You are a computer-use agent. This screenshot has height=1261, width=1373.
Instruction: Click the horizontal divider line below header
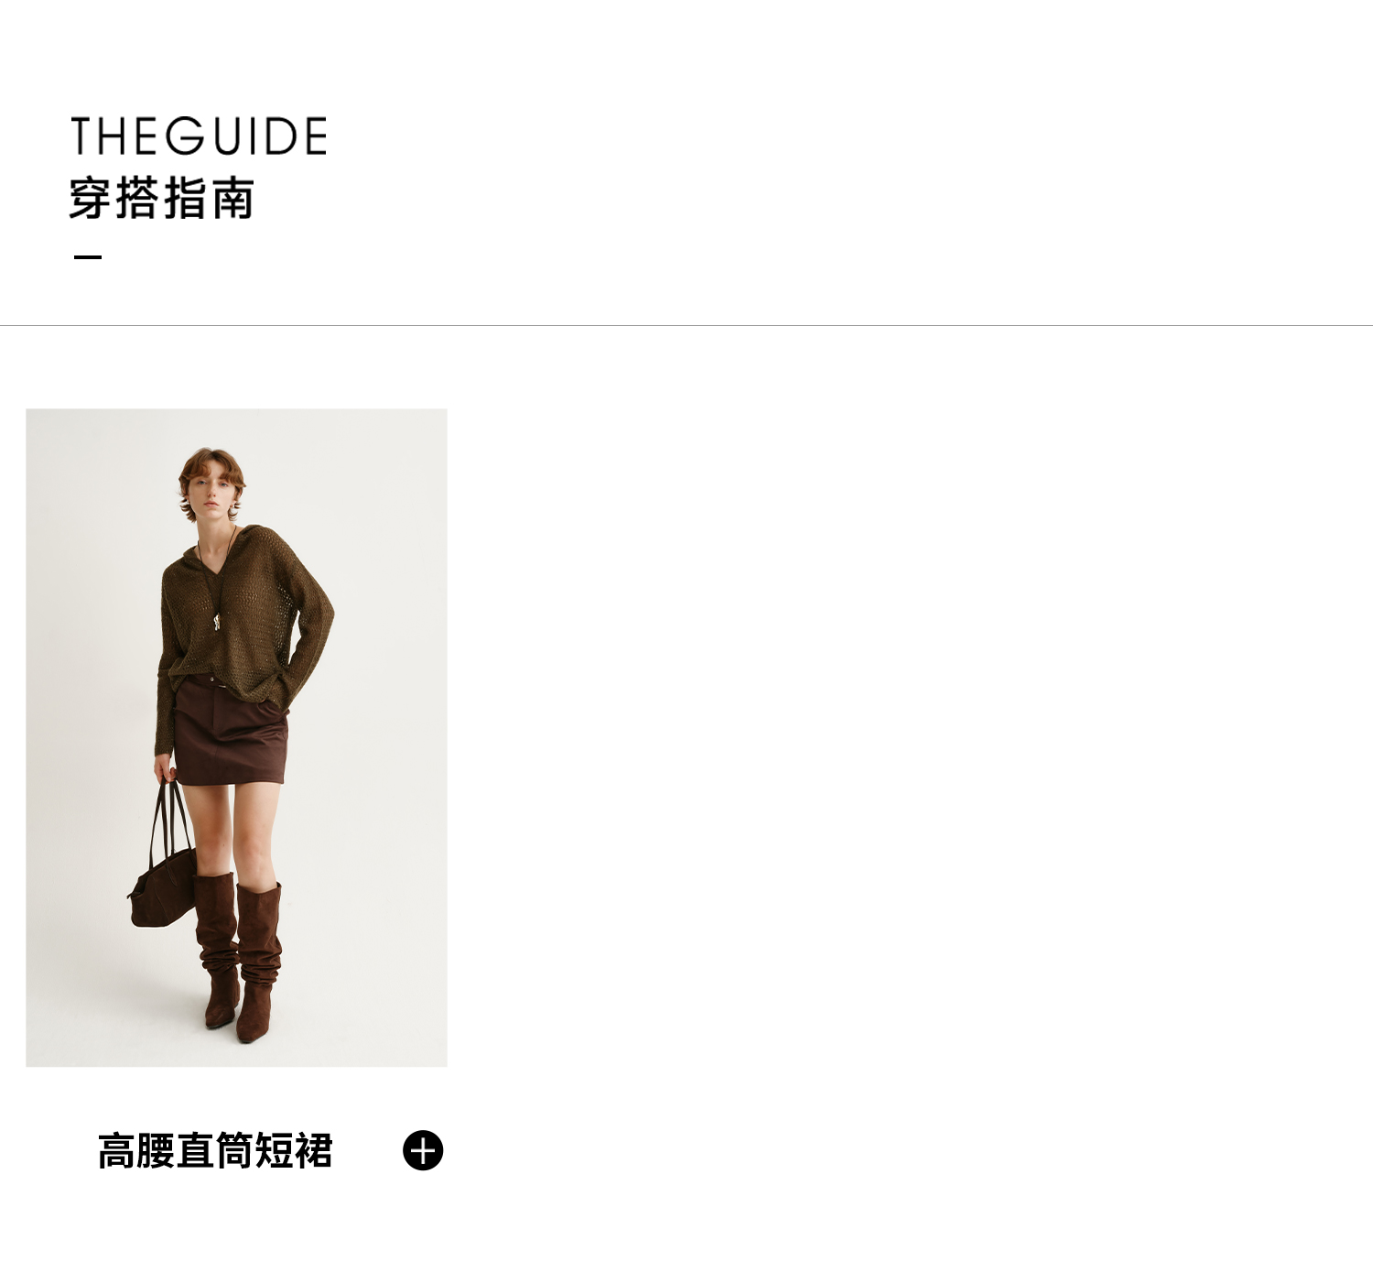coord(686,325)
